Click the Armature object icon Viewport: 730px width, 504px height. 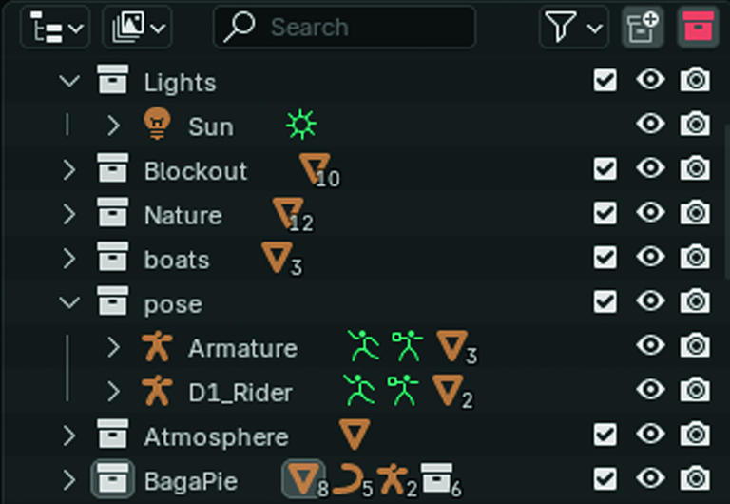pos(155,348)
